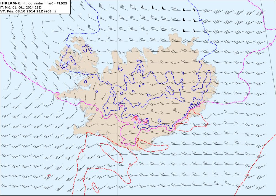Click the VT: Fös. 03.10.2014 21Z valid time

[22, 11]
